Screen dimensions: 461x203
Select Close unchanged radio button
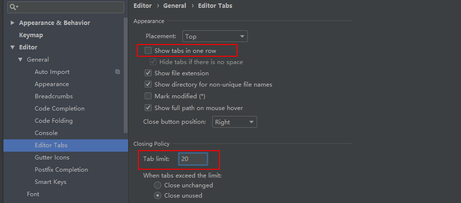click(158, 185)
